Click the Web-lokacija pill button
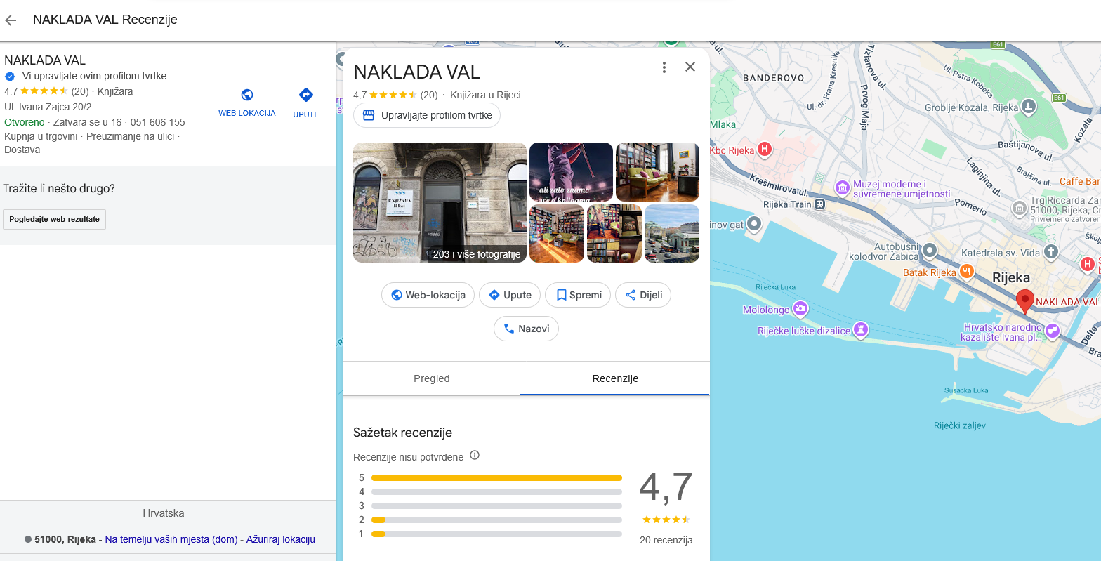Image resolution: width=1101 pixels, height=561 pixels. (428, 295)
